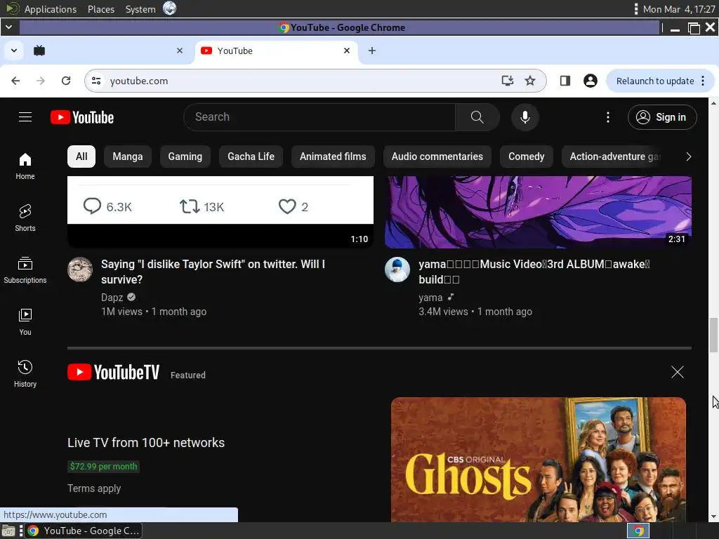
Task: Start voice search with the microphone icon
Action: coord(525,117)
